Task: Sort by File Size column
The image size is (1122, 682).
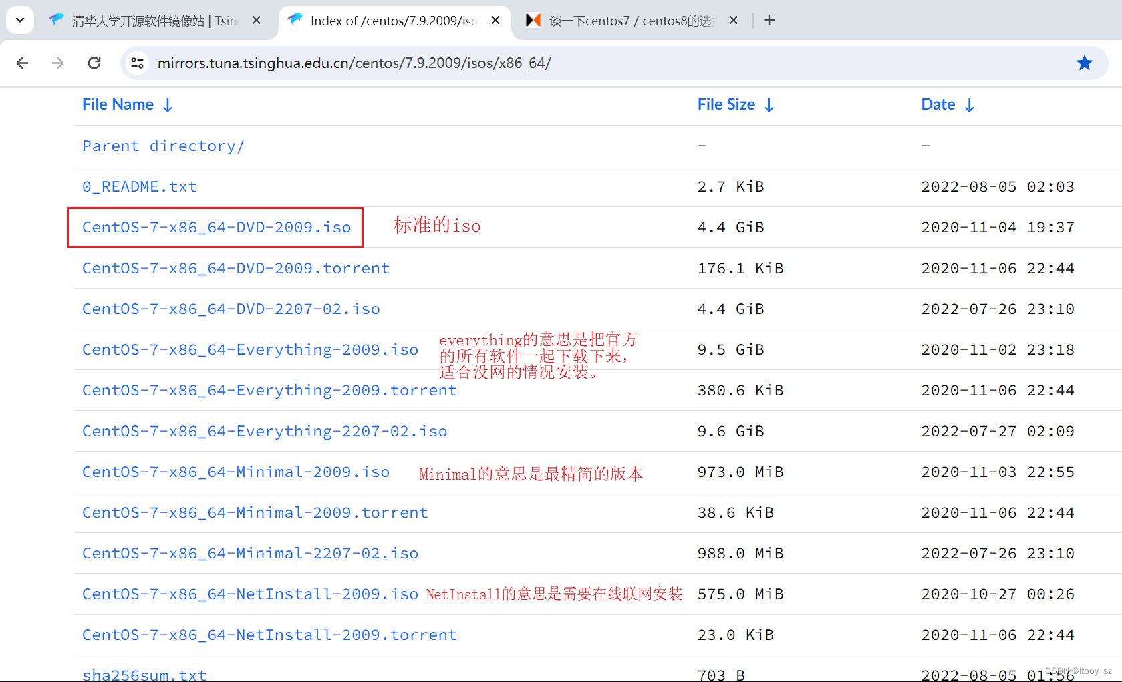Action: click(726, 104)
